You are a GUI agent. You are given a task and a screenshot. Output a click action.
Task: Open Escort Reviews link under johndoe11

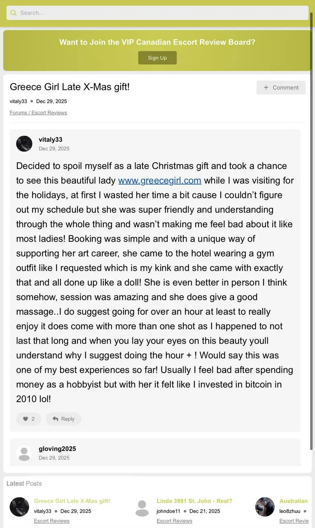click(174, 521)
